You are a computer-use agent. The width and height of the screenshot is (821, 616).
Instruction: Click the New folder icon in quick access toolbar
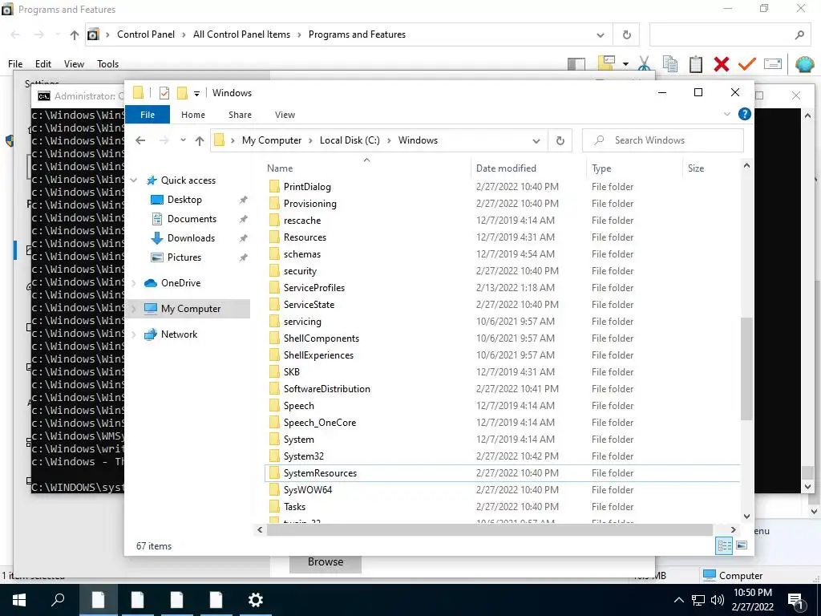(x=182, y=93)
